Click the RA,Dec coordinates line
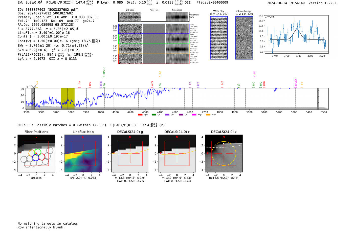354x241 pixels. 46,25
